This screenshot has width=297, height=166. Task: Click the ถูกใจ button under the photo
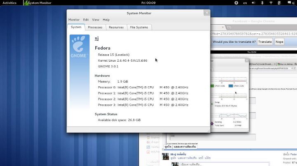[168, 147]
